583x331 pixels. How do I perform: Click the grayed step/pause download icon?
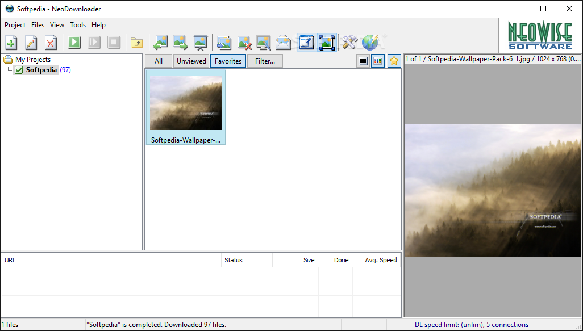coord(94,43)
